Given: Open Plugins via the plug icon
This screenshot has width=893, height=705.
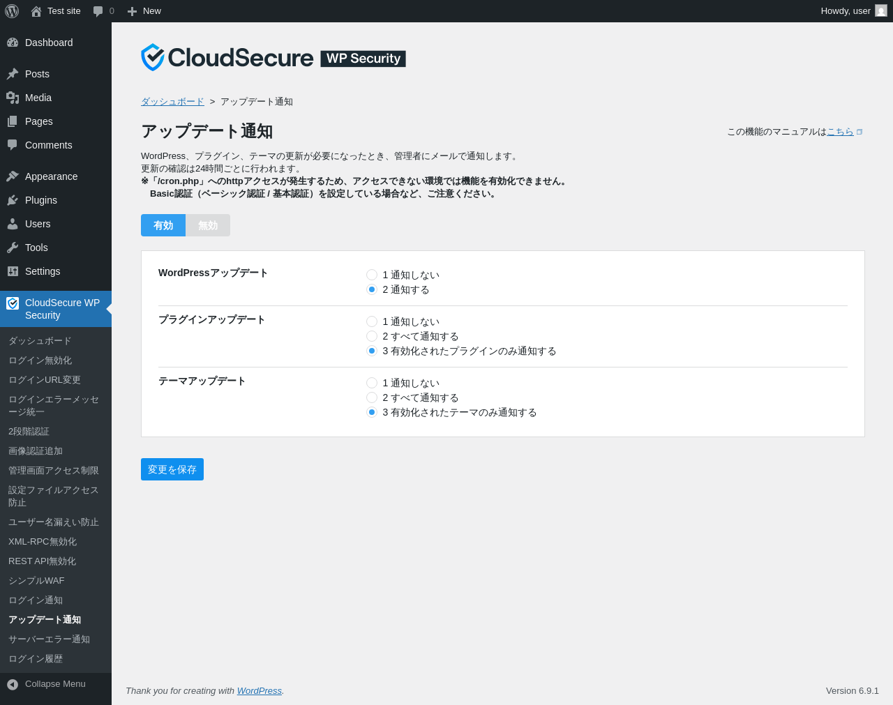Looking at the screenshot, I should tap(13, 200).
